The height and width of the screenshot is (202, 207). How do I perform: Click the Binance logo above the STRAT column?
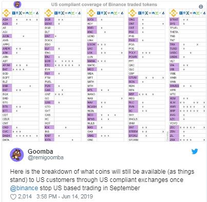coord(174,13)
